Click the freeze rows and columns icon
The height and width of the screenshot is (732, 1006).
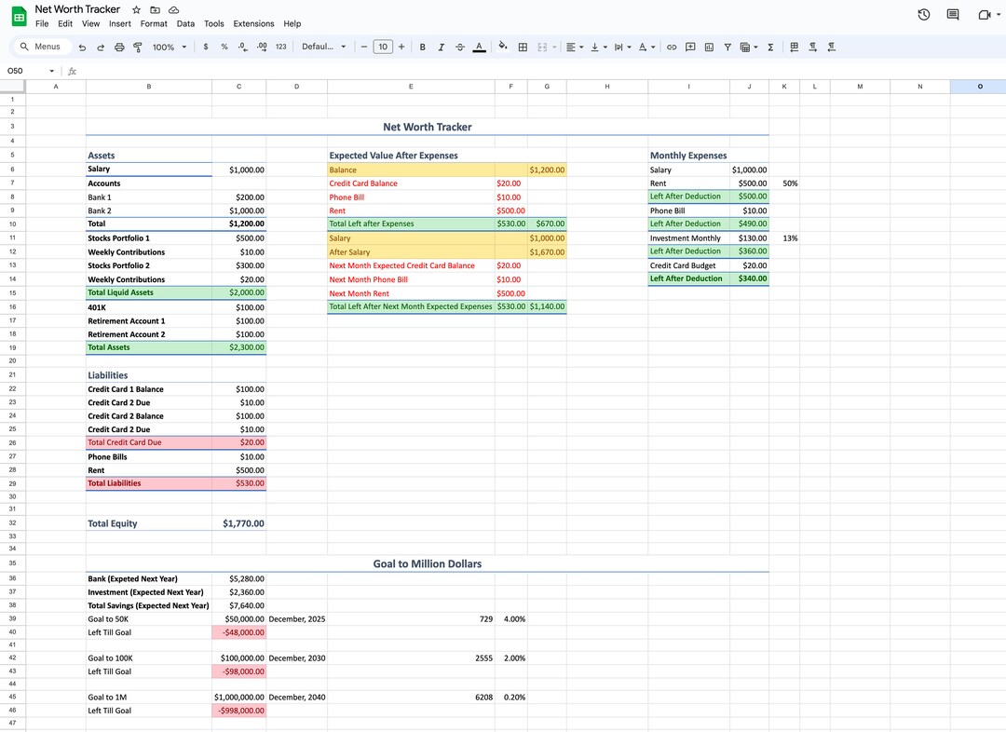tap(795, 47)
